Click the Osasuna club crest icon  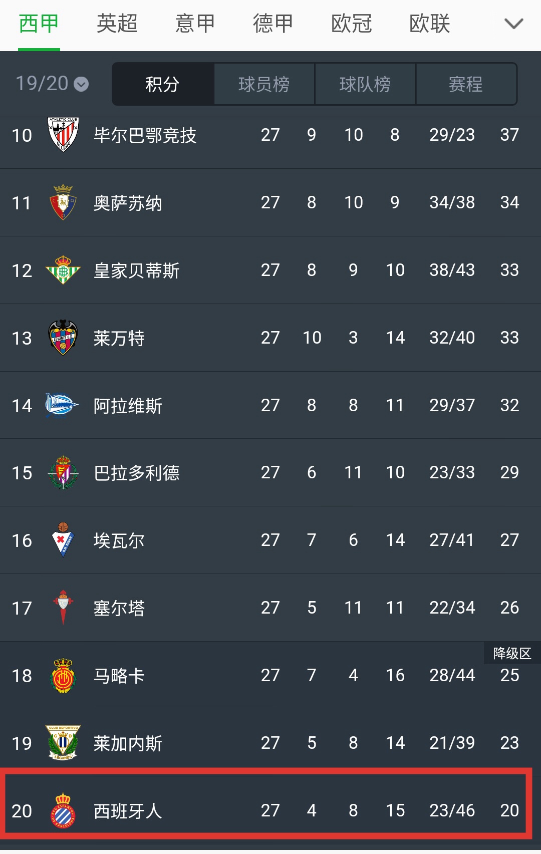(64, 202)
